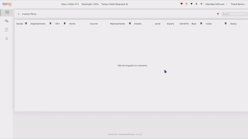Screen dimensions: 248x139
Task: Open the search history document icon
Action: [7, 30]
